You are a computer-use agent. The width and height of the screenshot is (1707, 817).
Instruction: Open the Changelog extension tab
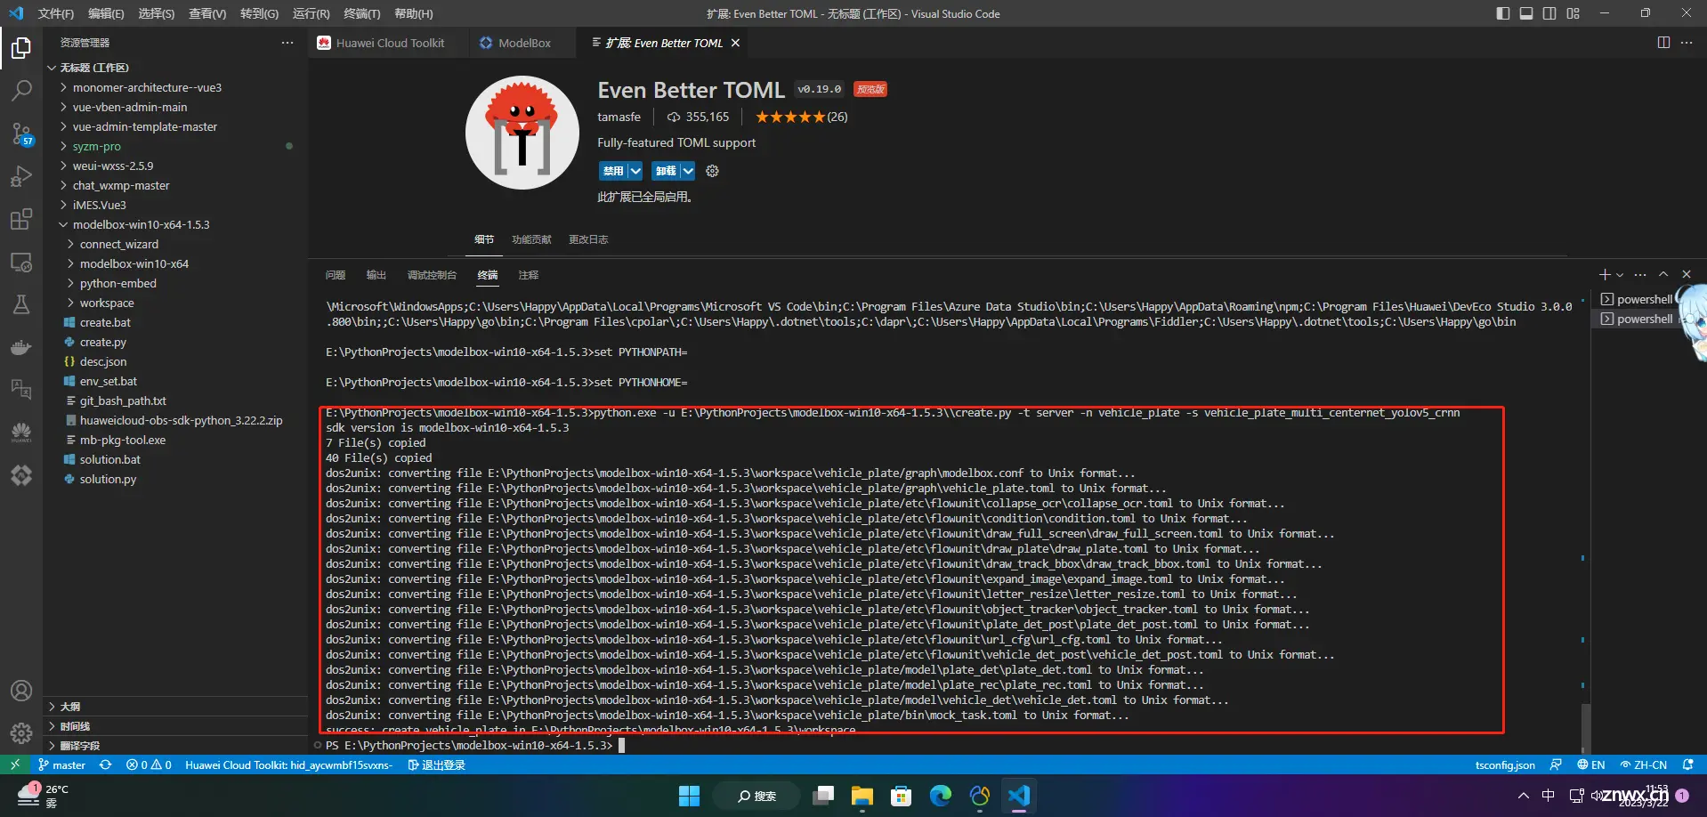point(588,239)
